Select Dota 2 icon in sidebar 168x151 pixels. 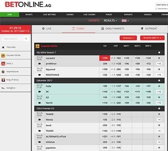tap(3, 63)
